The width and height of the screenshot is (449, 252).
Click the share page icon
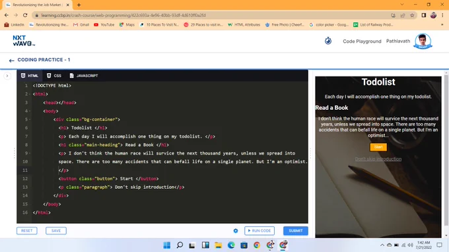403,15
